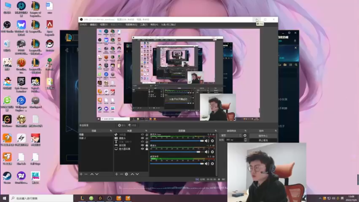Image resolution: width=359 pixels, height=202 pixels.
Task: Move the scene down in the scenes list
Action: coord(97,174)
